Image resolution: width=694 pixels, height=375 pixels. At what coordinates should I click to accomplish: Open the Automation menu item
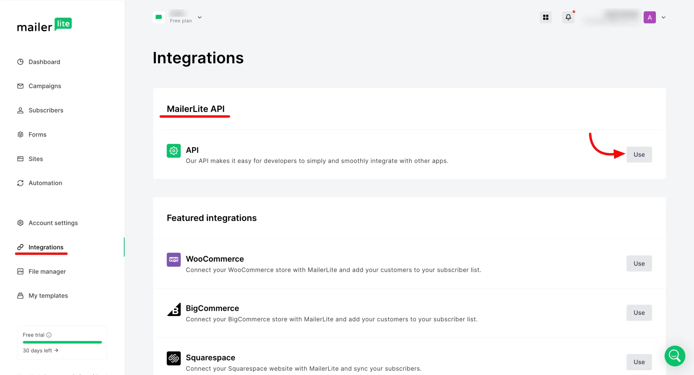tap(45, 183)
